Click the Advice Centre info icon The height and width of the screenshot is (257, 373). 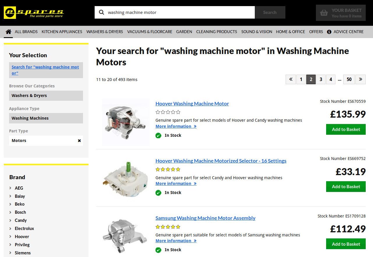coord(329,32)
